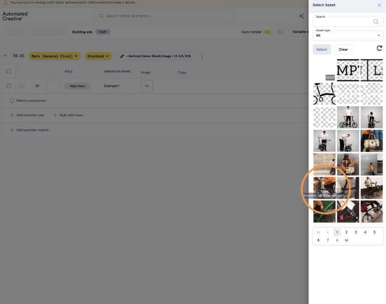Open the Meta (General Pixel) dropdown
The height and width of the screenshot is (304, 386).
(54, 56)
